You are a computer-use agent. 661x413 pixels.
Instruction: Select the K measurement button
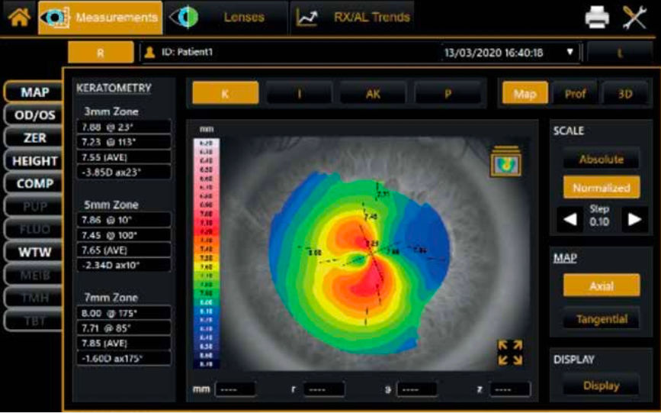pos(226,93)
